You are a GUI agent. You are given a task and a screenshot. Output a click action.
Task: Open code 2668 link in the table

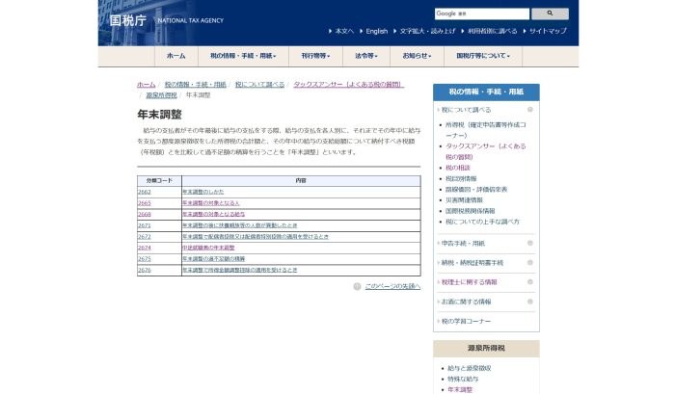[145, 214]
